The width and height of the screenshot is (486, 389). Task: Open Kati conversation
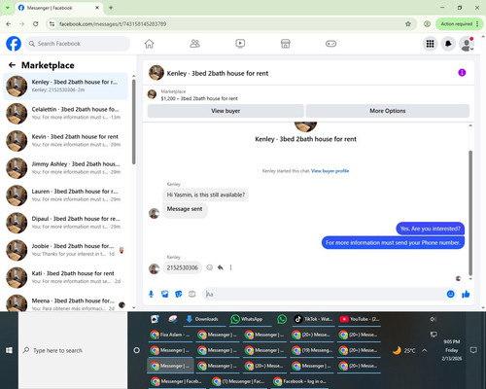66,277
